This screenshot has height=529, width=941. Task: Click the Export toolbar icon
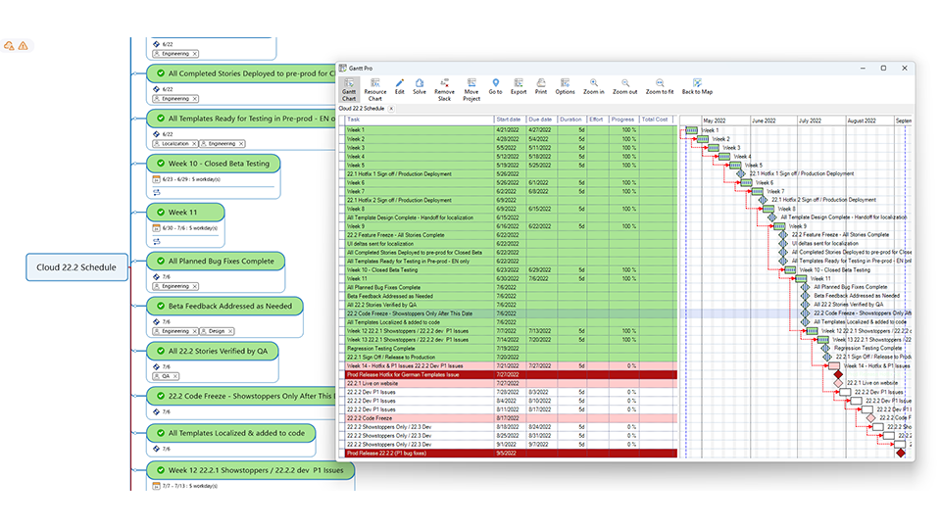[x=519, y=86]
